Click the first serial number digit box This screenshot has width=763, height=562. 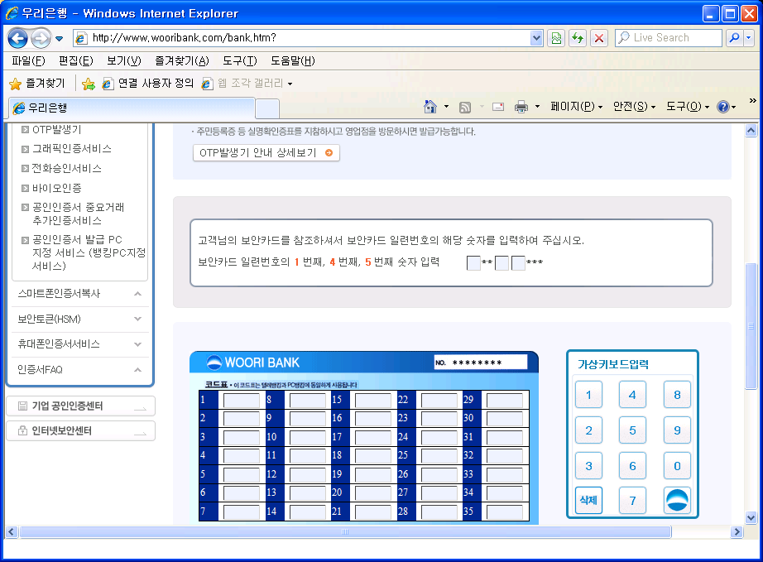click(473, 262)
